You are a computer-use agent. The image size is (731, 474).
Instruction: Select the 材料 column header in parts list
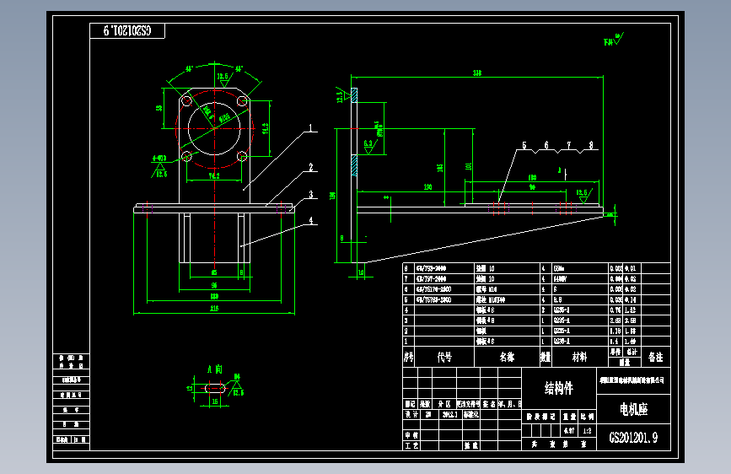pyautogui.click(x=579, y=357)
